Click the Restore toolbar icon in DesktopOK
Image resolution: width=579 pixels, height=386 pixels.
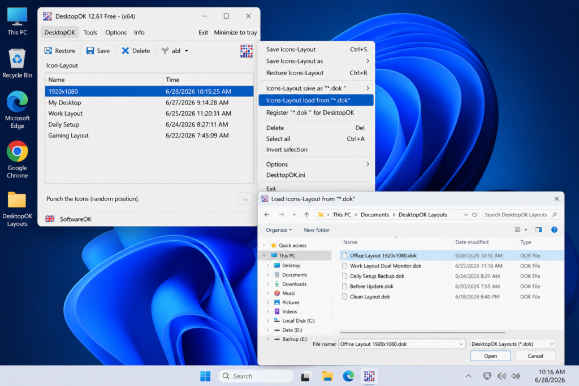tap(49, 51)
